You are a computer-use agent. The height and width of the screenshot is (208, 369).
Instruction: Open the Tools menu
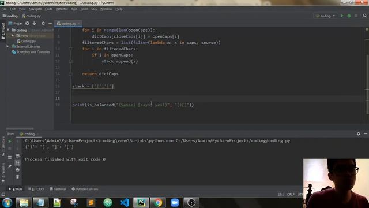(84, 9)
